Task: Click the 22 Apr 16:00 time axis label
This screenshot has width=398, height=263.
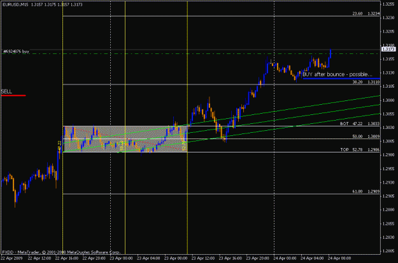Action: click(66, 259)
